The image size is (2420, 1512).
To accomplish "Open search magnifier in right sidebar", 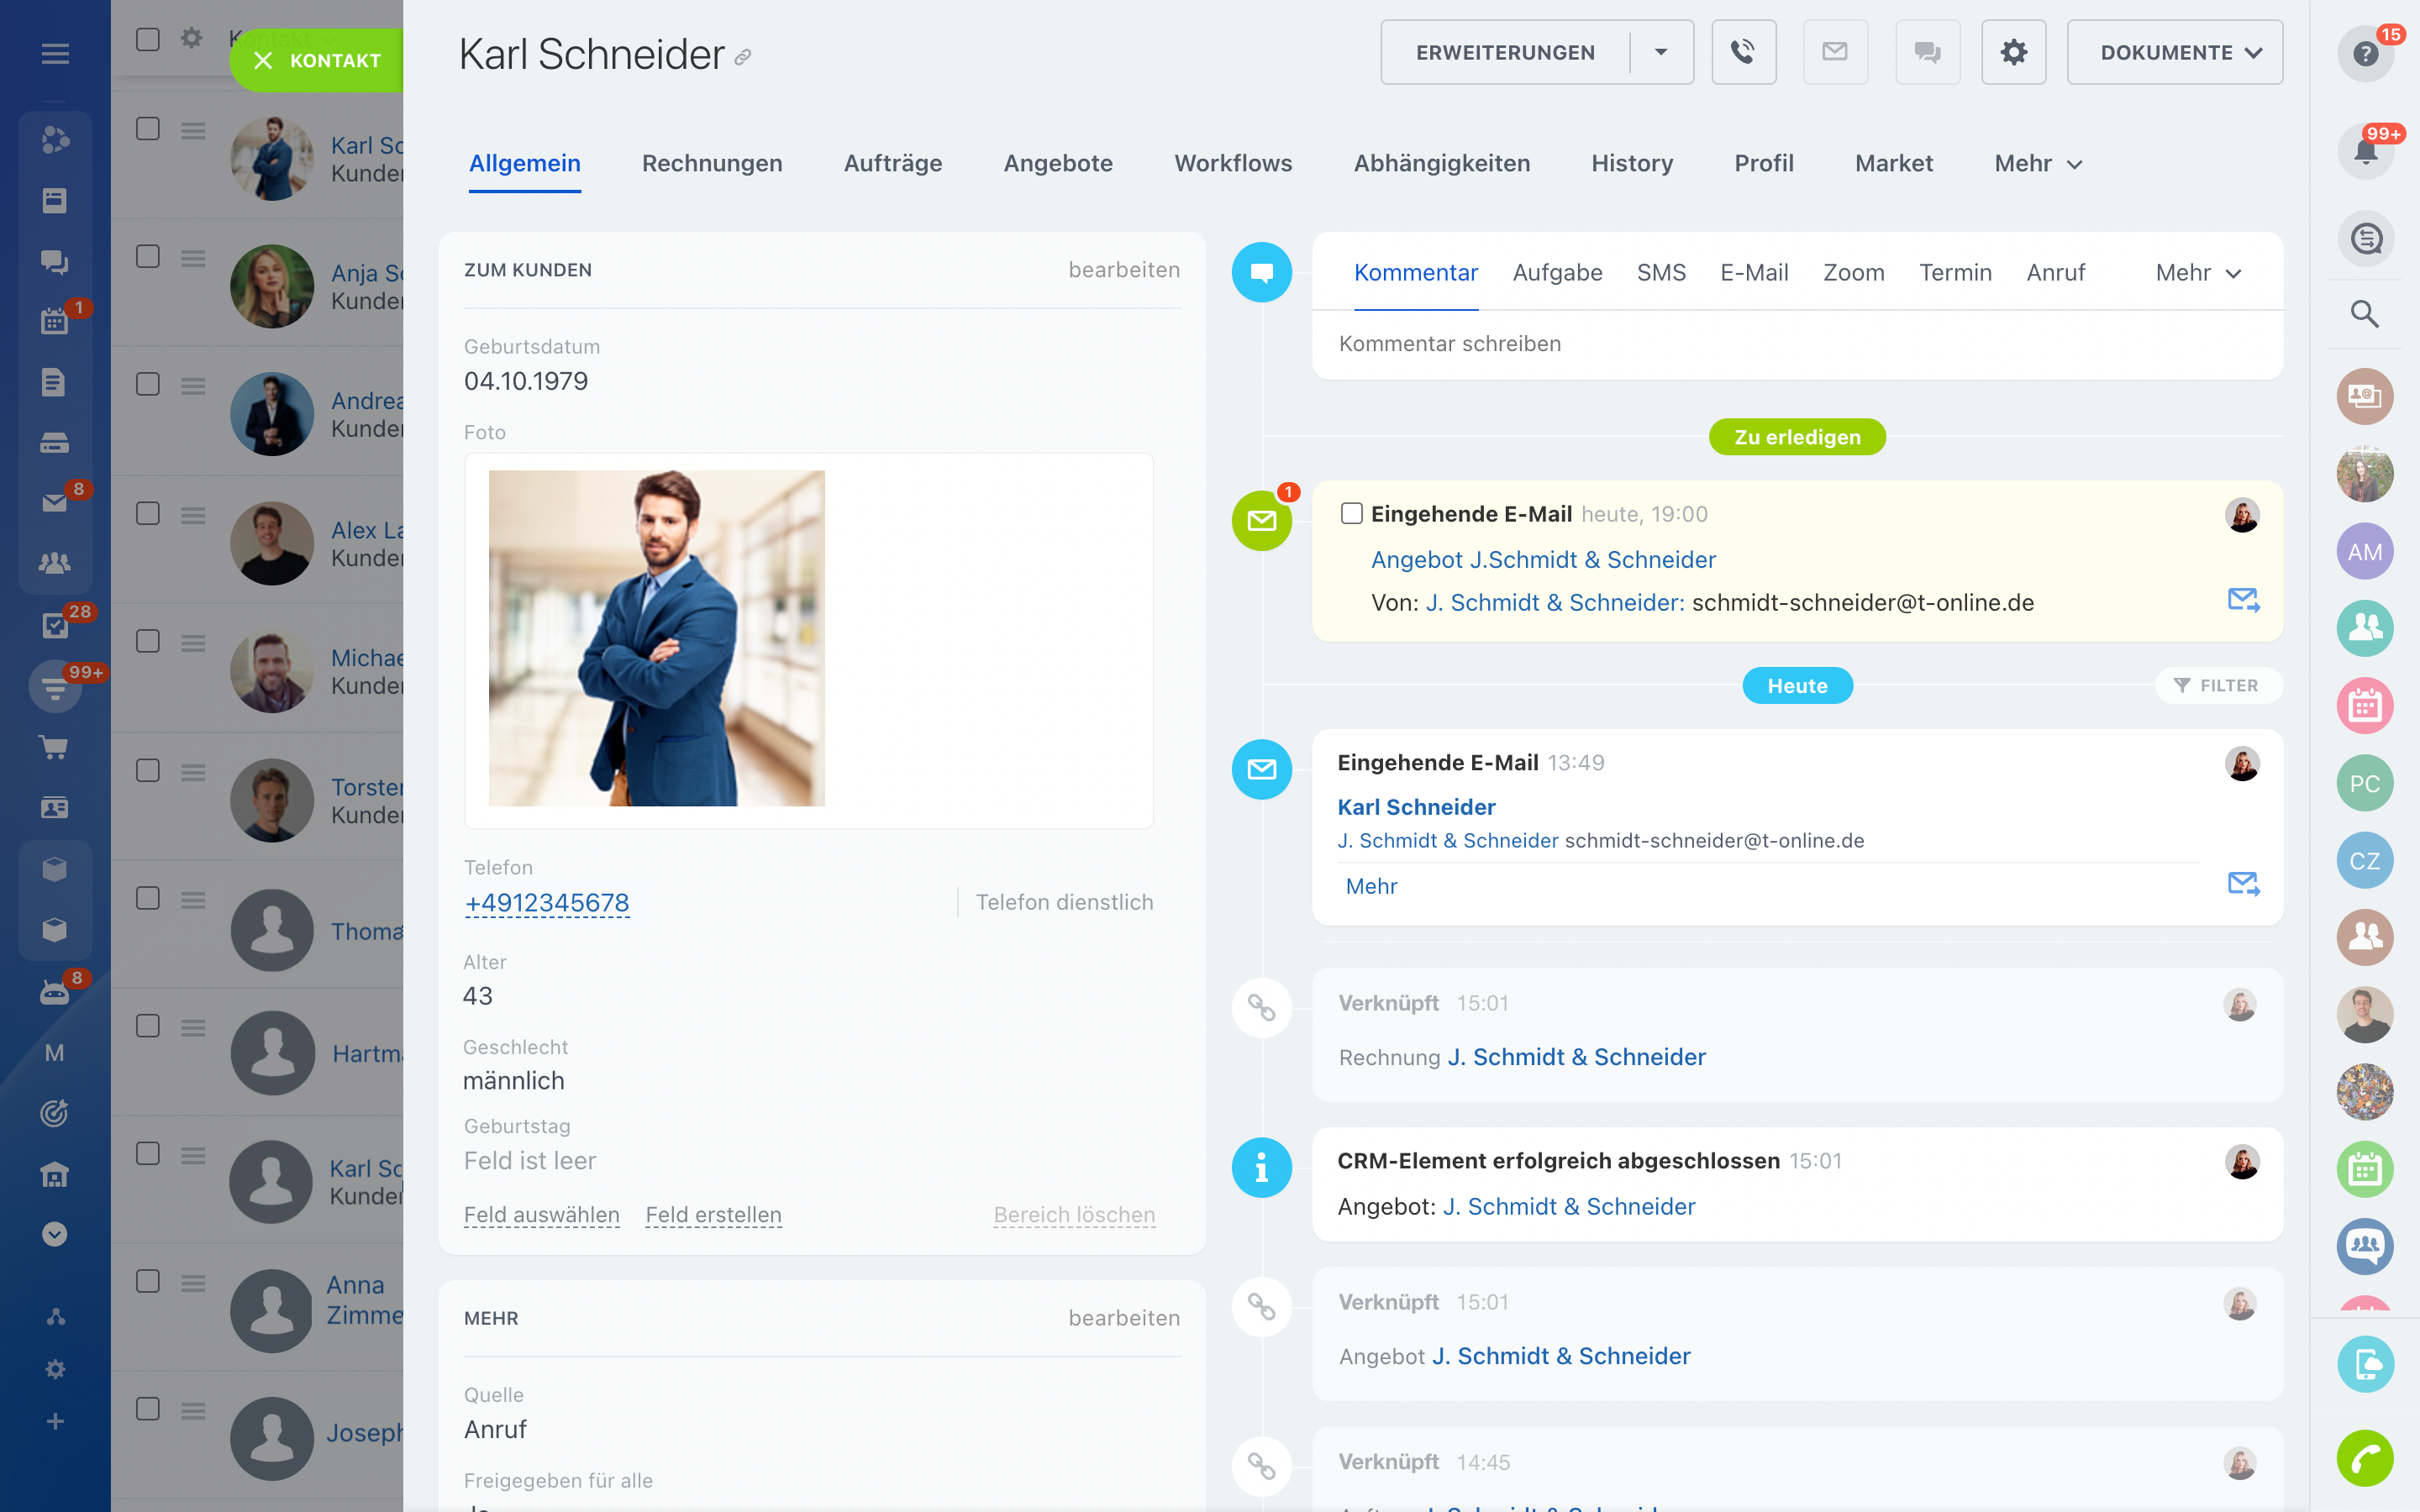I will [x=2364, y=314].
